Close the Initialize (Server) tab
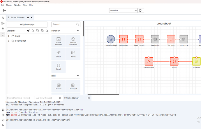201x129 pixels. [x=89, y=98]
